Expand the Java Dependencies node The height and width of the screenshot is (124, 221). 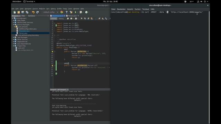[13, 44]
